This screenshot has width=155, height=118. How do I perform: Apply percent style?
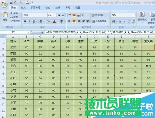point(120,21)
